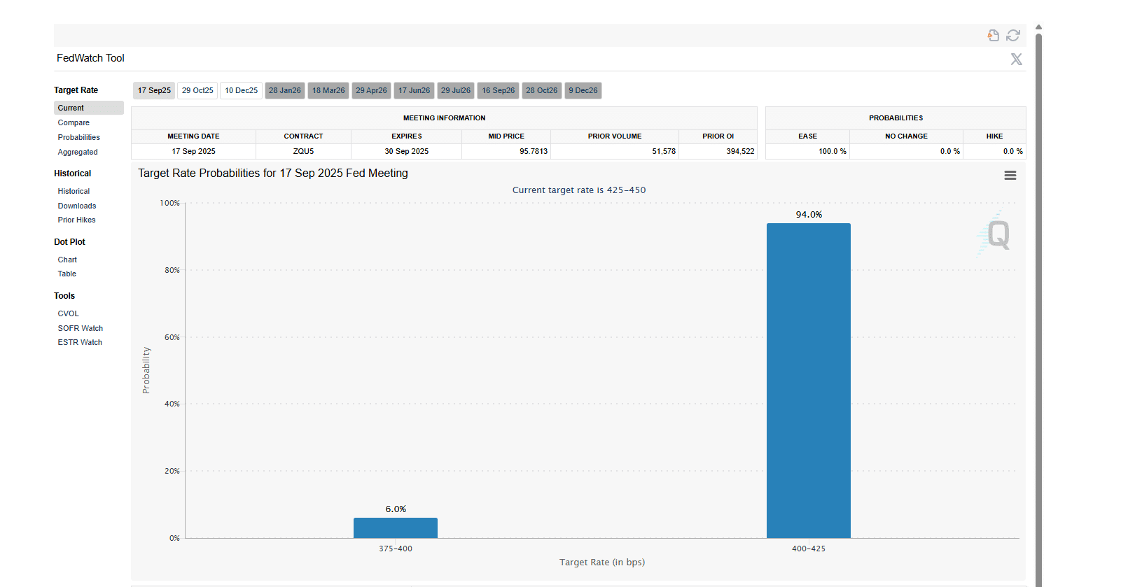Click the scrollbar up arrow
This screenshot has width=1121, height=587.
pos(1038,27)
